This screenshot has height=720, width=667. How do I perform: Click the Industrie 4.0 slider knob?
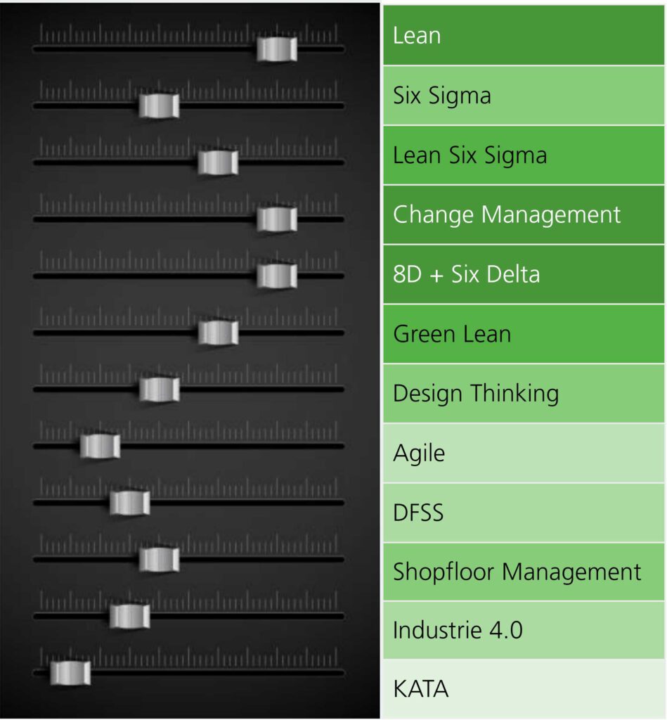pyautogui.click(x=129, y=616)
